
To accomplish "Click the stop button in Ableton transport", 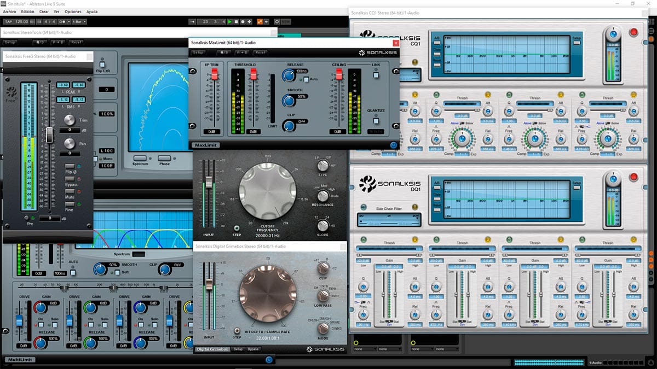I will [236, 21].
